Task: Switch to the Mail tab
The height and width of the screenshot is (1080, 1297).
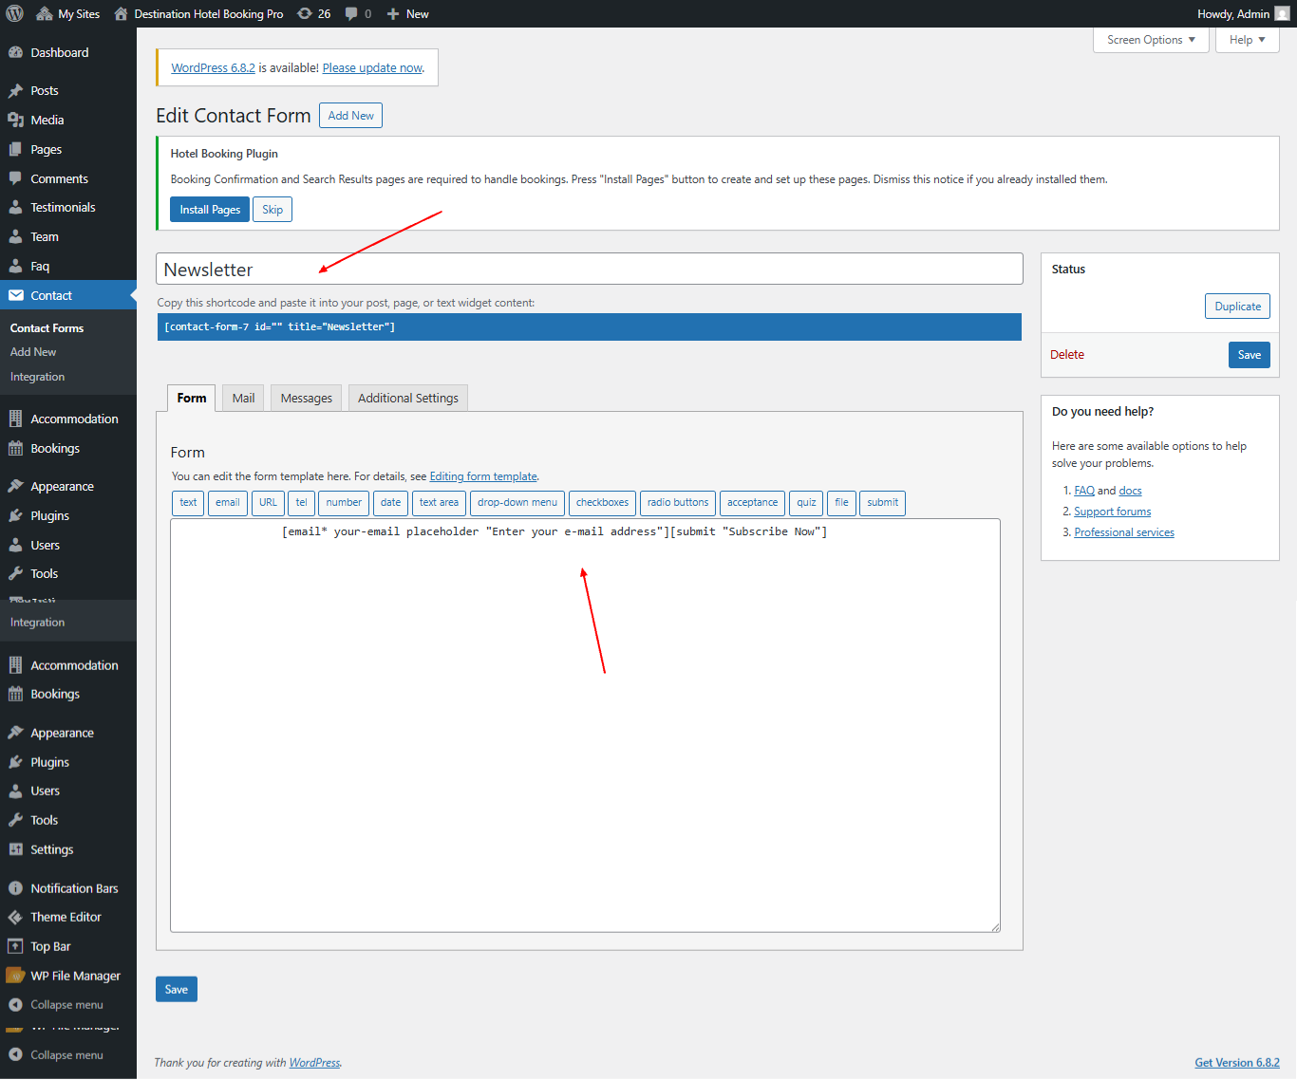Action: (x=243, y=398)
